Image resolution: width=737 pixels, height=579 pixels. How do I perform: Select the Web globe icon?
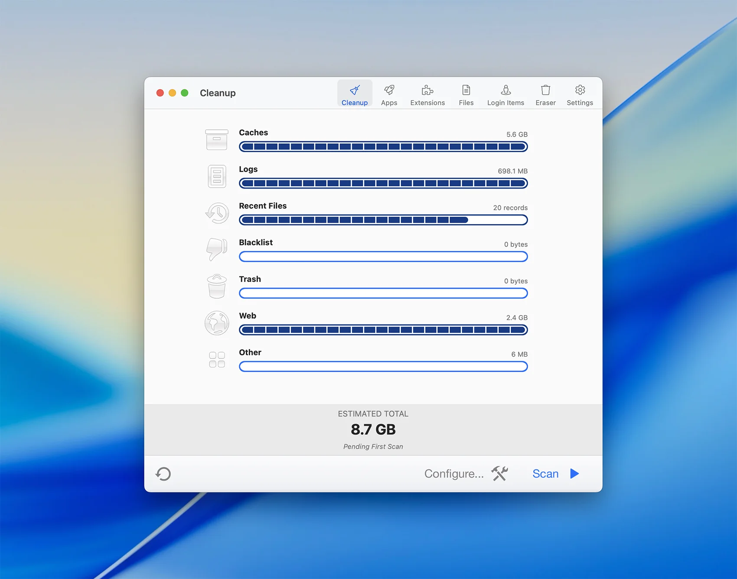216,323
